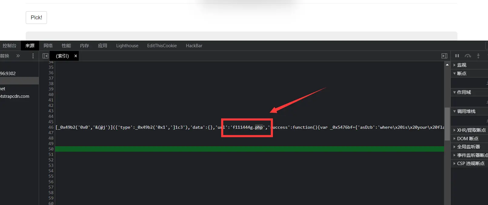Expand the DOM 断点 section
Viewport: 488px width, 205px height.
click(467, 139)
